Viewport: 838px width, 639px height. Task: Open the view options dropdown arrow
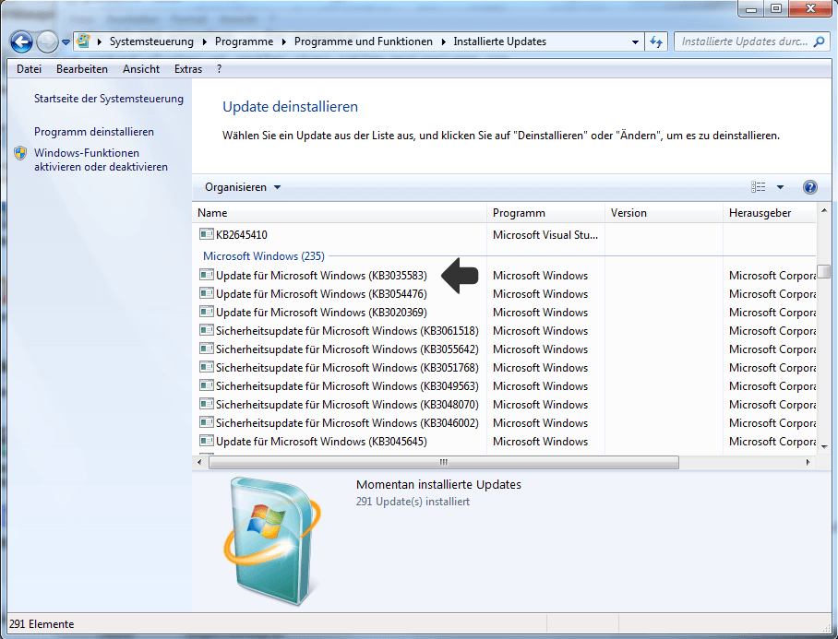(x=780, y=187)
